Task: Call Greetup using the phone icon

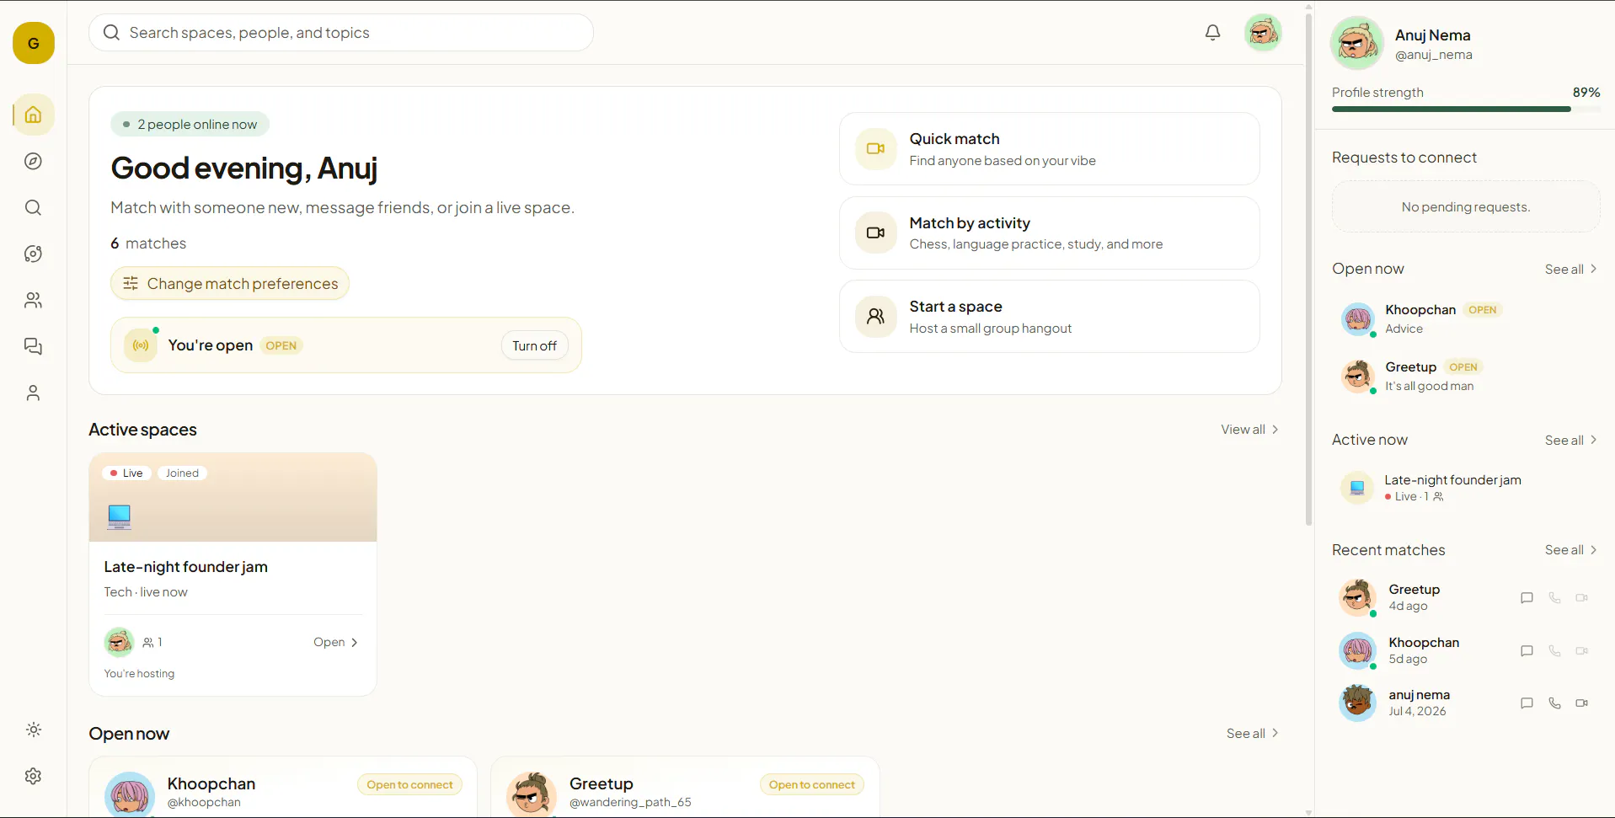Action: pos(1554,598)
